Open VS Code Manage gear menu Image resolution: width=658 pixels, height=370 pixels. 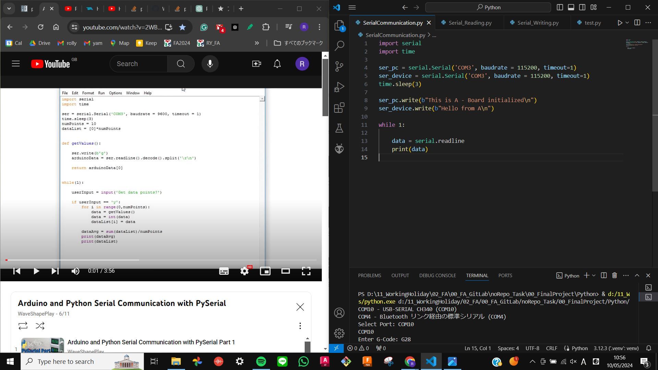[339, 333]
